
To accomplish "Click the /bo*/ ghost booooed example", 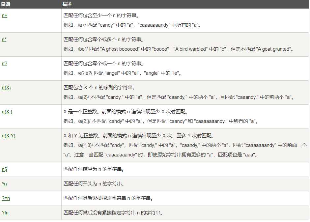I will [179, 49].
